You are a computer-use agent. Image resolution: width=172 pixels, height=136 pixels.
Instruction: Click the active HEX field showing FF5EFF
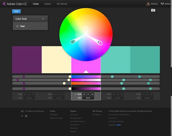click(88, 98)
